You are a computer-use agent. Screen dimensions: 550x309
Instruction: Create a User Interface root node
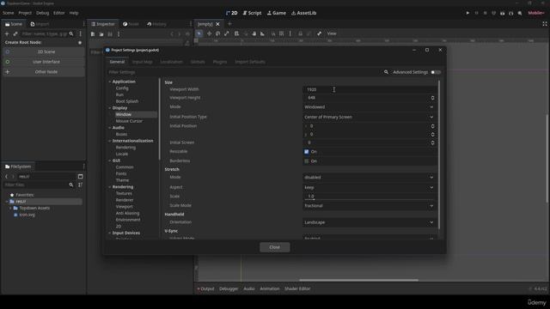[x=44, y=62]
